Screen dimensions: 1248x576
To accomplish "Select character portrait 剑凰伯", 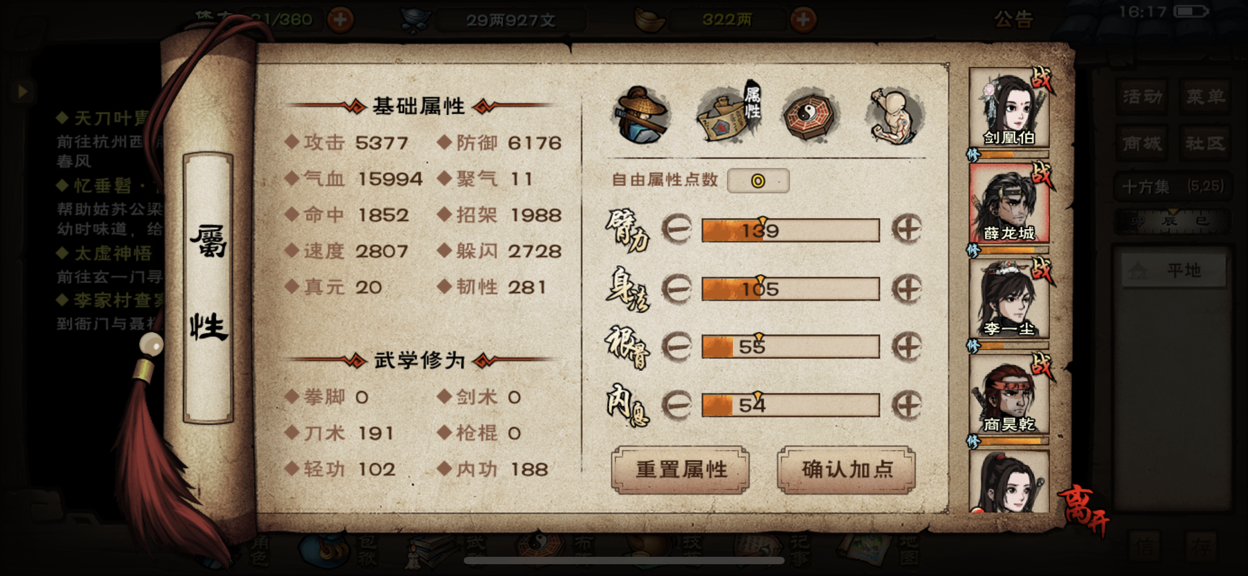I will 1009,107.
